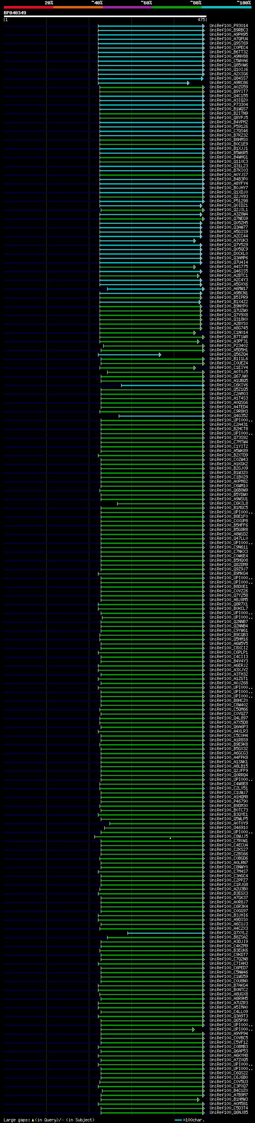Click UniRef100_B2ITN9 label
Screen dimensions: 255x1123
tap(228, 114)
